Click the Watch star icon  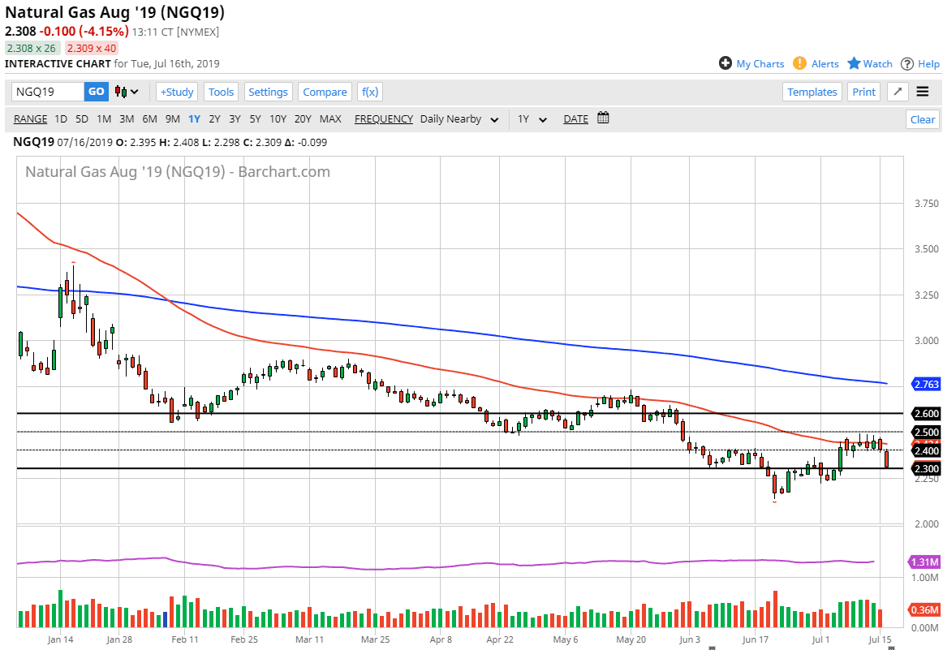pos(854,63)
